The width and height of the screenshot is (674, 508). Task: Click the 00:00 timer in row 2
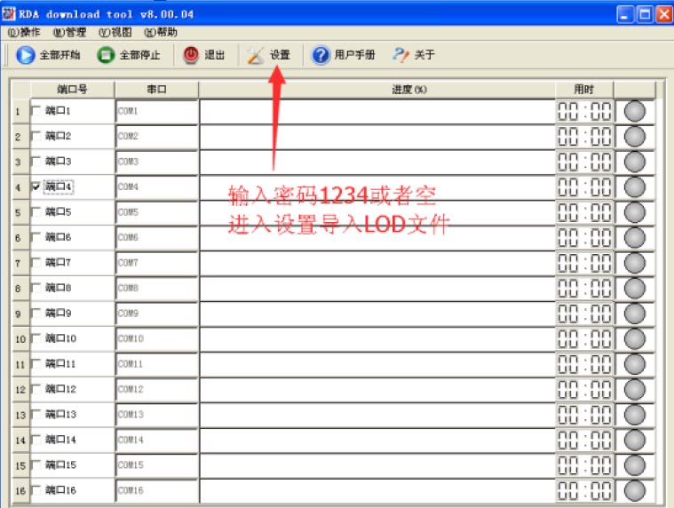(x=584, y=137)
